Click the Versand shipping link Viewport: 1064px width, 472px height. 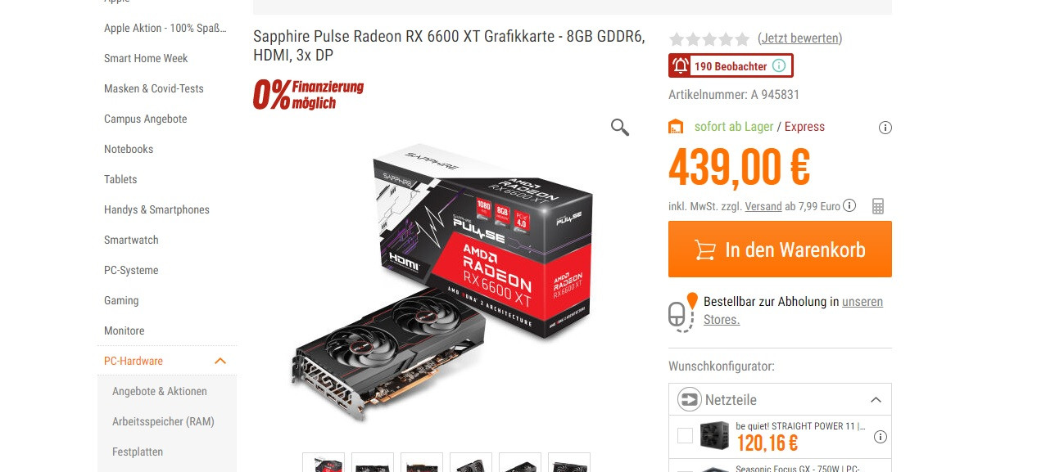[x=763, y=206]
